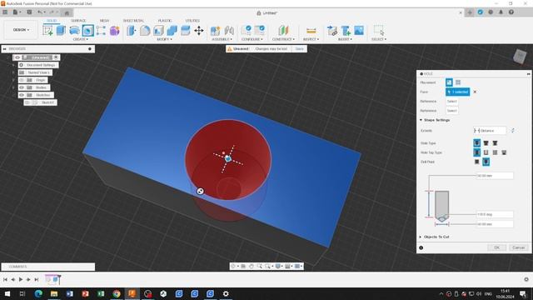The width and height of the screenshot is (533, 300).
Task: Open the INSERT dropdown menu
Action: pos(346,39)
